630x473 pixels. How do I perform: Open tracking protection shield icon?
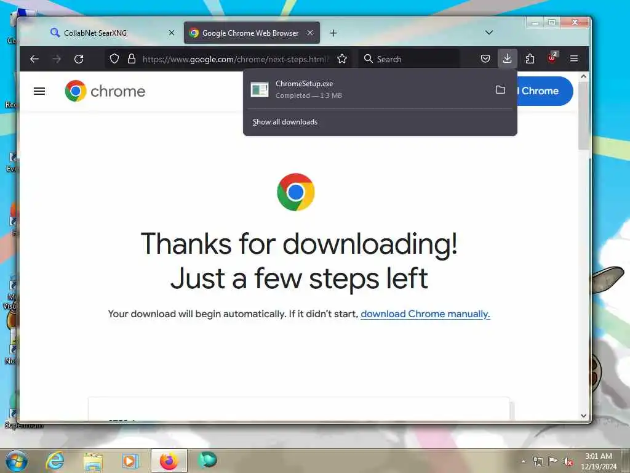click(x=114, y=59)
